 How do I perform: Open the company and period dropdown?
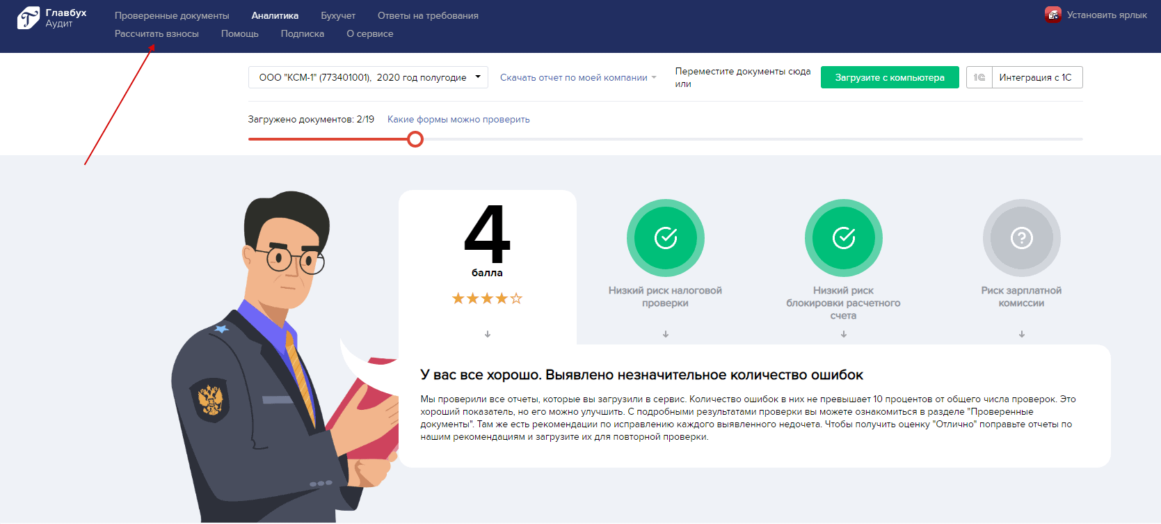pos(368,77)
